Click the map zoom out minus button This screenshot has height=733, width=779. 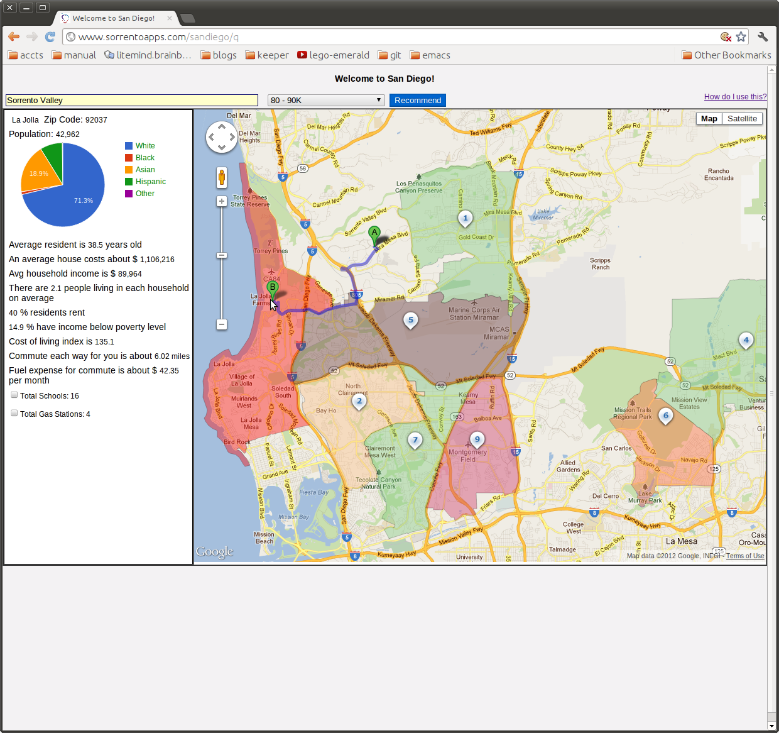222,324
